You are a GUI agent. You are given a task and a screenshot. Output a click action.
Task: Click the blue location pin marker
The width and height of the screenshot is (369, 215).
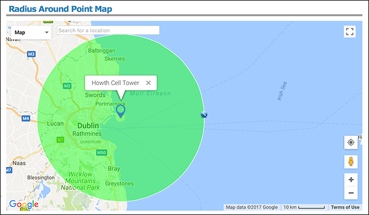point(121,111)
